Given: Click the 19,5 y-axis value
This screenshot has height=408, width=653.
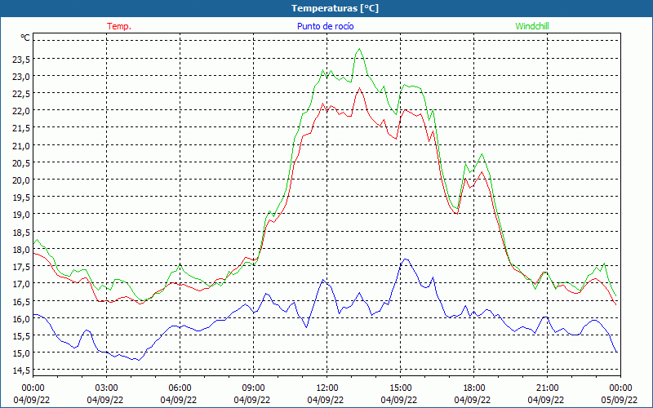Looking at the screenshot, I should 21,197.
